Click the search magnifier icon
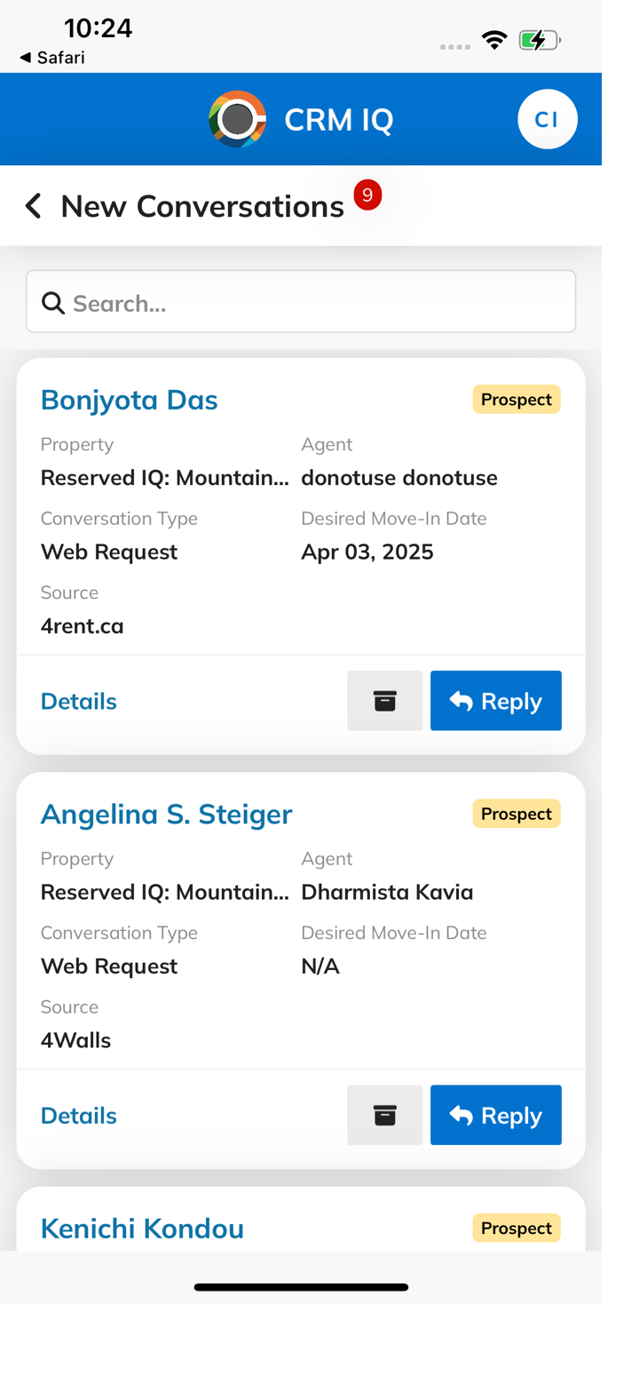Image resolution: width=639 pixels, height=1384 pixels. coord(54,304)
